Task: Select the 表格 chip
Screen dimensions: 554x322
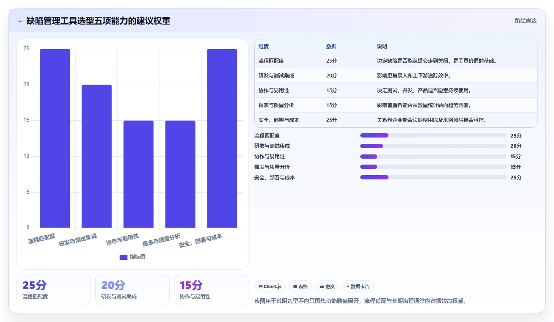Action: (300, 286)
